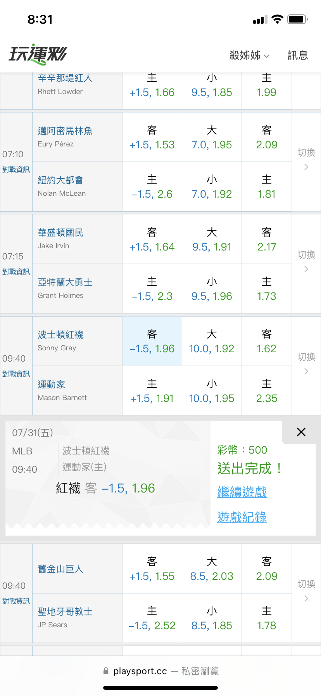Pick 小 8.5, 1.85 under for Padres game
Image resolution: width=321 pixels, height=696 pixels.
212,618
